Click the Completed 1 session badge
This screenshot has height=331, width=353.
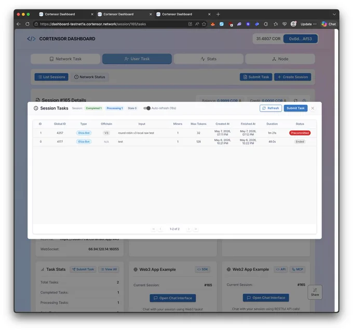point(93,108)
